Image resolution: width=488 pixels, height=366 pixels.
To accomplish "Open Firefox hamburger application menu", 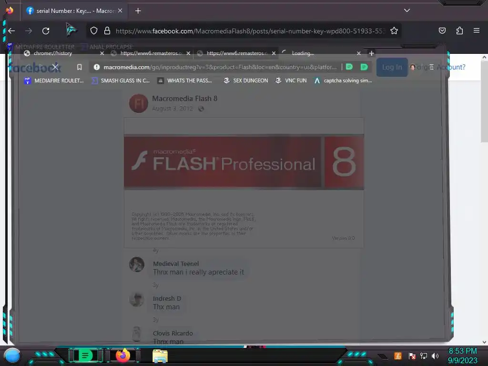I will click(476, 30).
